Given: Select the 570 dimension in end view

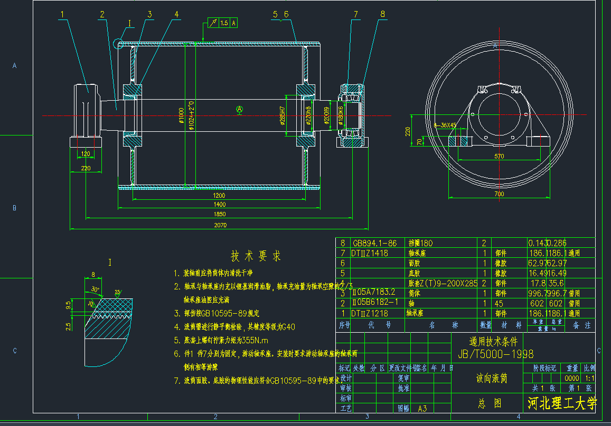Looking at the screenshot, I should pyautogui.click(x=499, y=156).
